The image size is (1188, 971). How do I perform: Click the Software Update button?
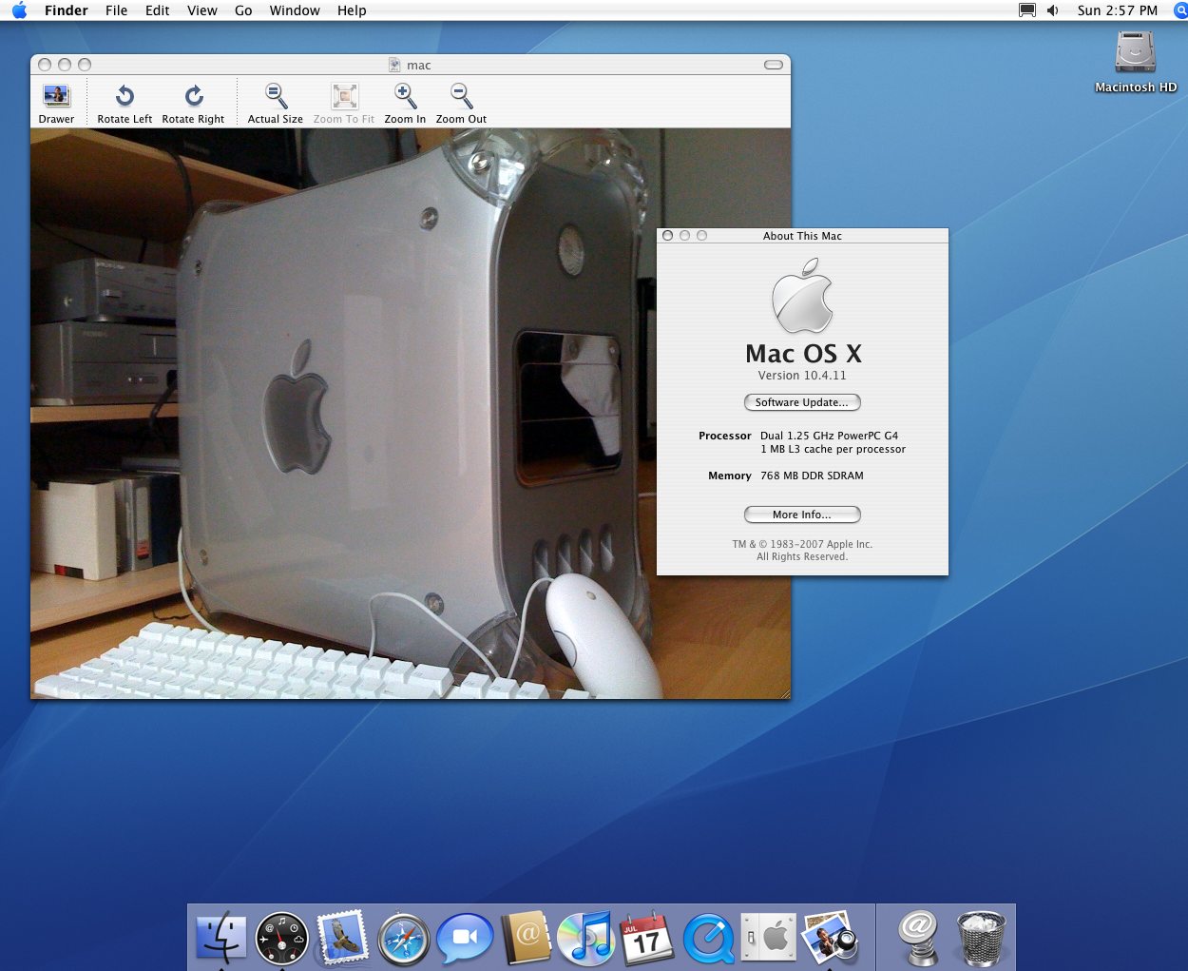[801, 402]
